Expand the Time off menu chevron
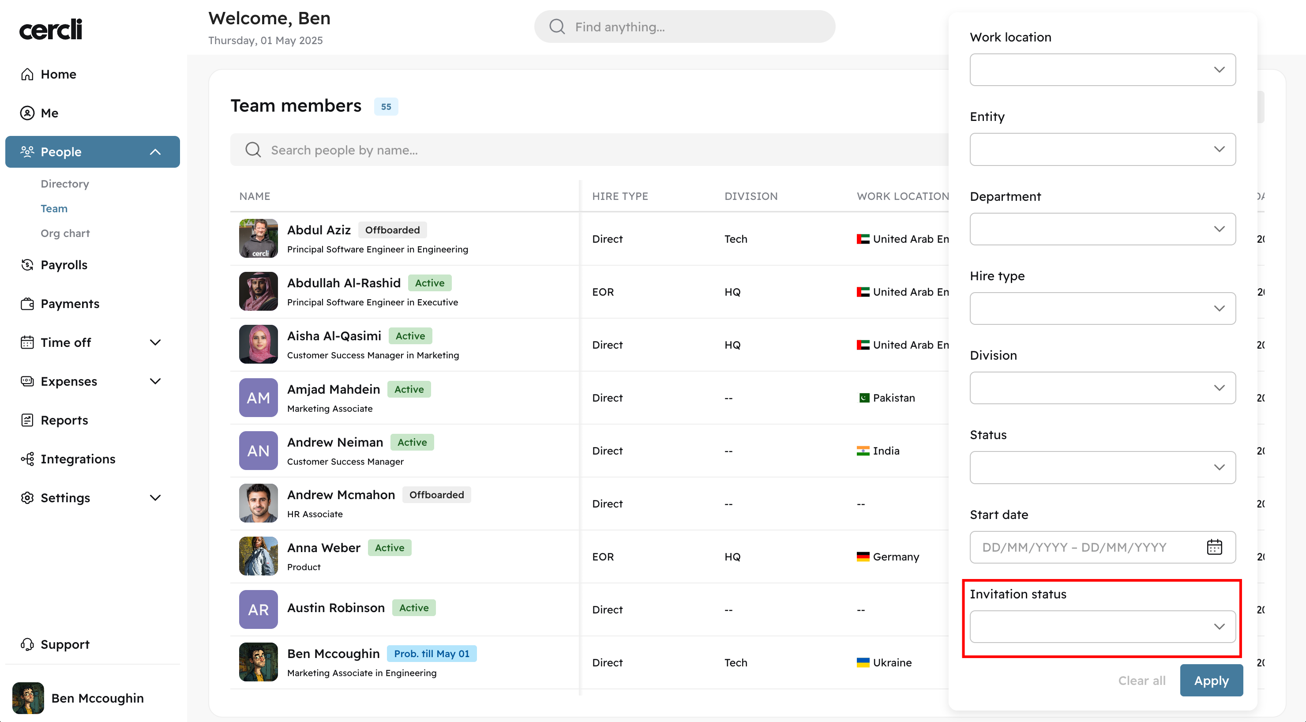 [x=156, y=343]
